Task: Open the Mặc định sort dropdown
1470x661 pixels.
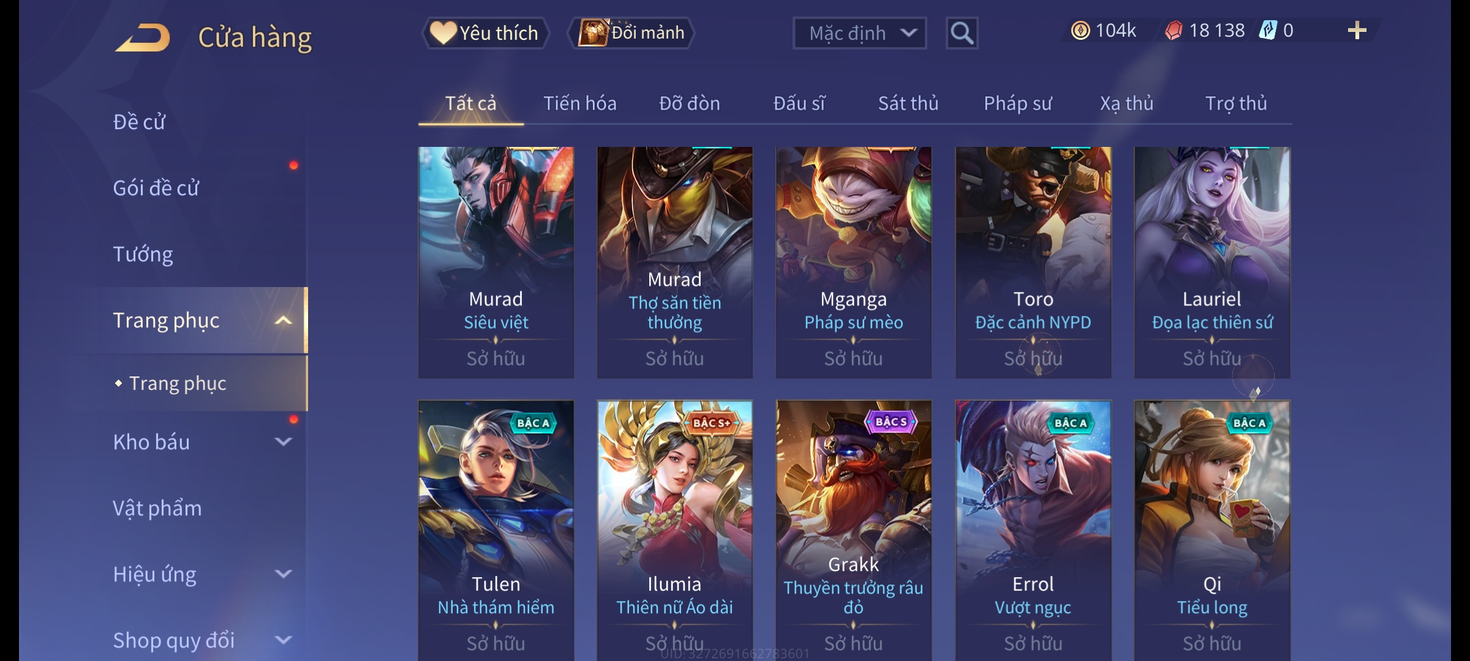Action: [859, 33]
